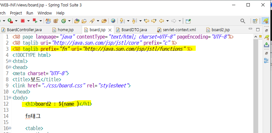Collapse the head tag fold on line 6
This screenshot has width=272, height=133.
pyautogui.click(x=10, y=67)
